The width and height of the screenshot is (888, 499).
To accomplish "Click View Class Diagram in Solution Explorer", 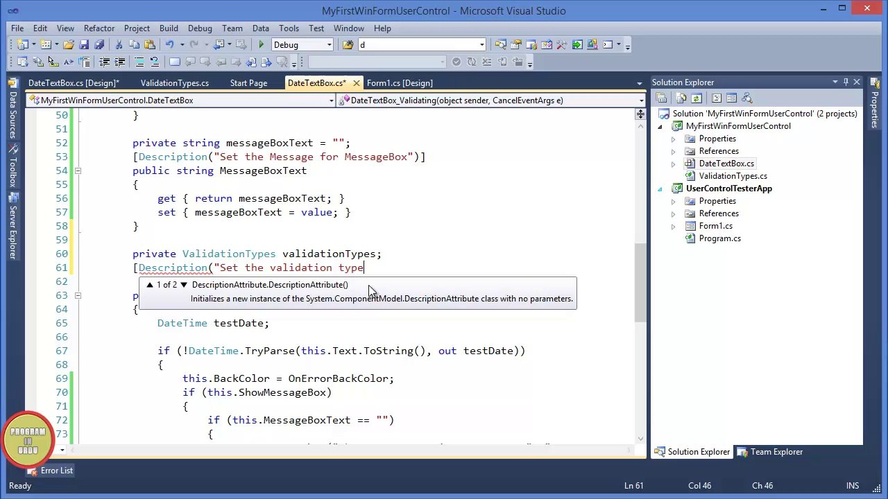I will pos(746,98).
